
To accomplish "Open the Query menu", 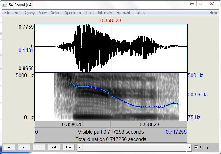I will (29, 13).
